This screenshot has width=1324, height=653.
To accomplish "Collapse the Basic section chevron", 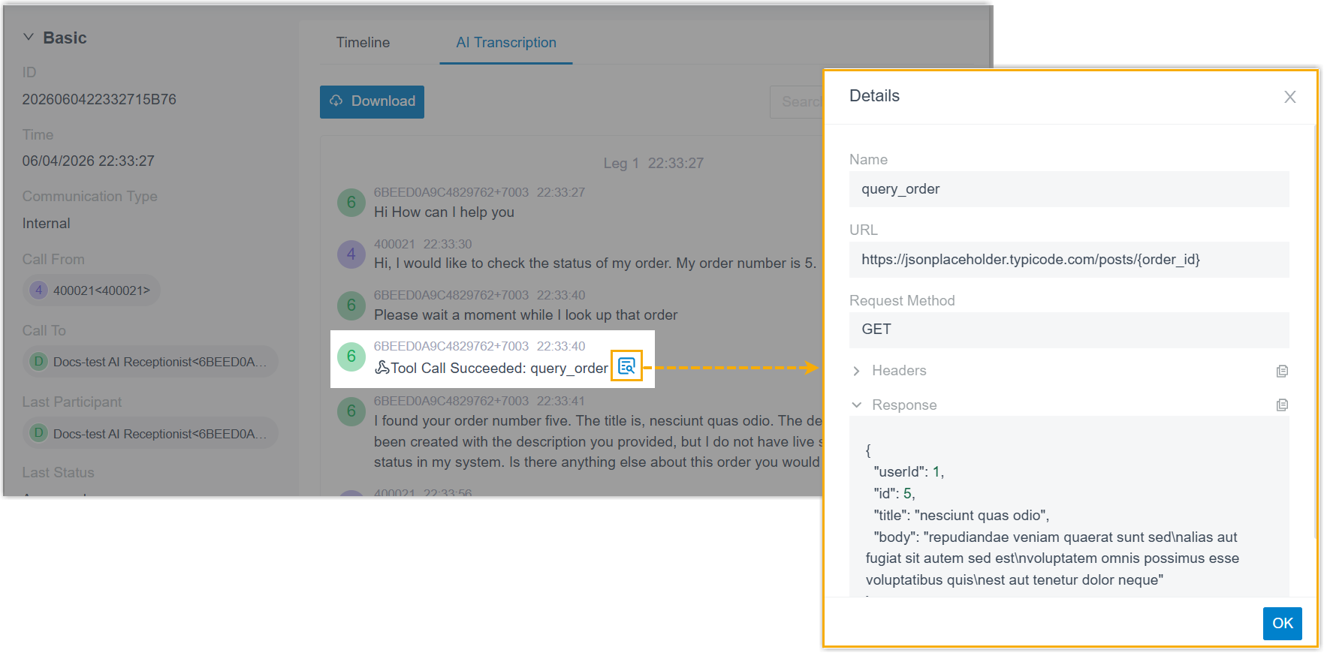I will [x=29, y=38].
